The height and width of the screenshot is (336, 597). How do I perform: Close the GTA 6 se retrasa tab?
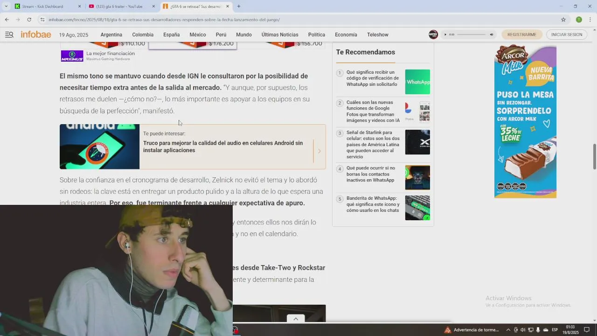click(228, 6)
